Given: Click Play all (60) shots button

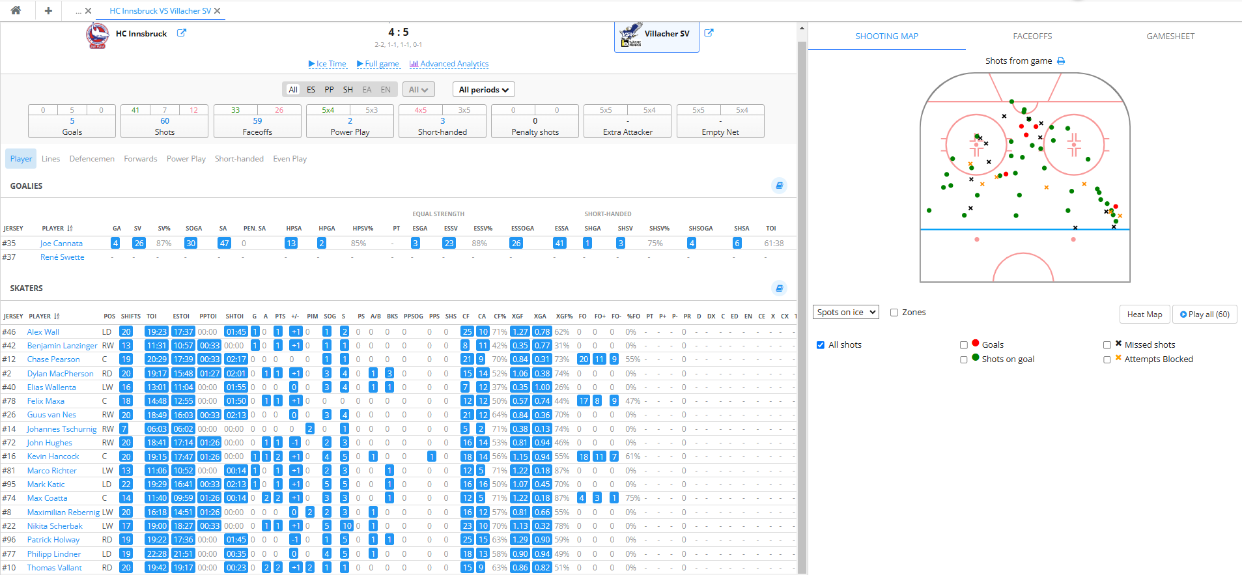Looking at the screenshot, I should click(x=1204, y=315).
